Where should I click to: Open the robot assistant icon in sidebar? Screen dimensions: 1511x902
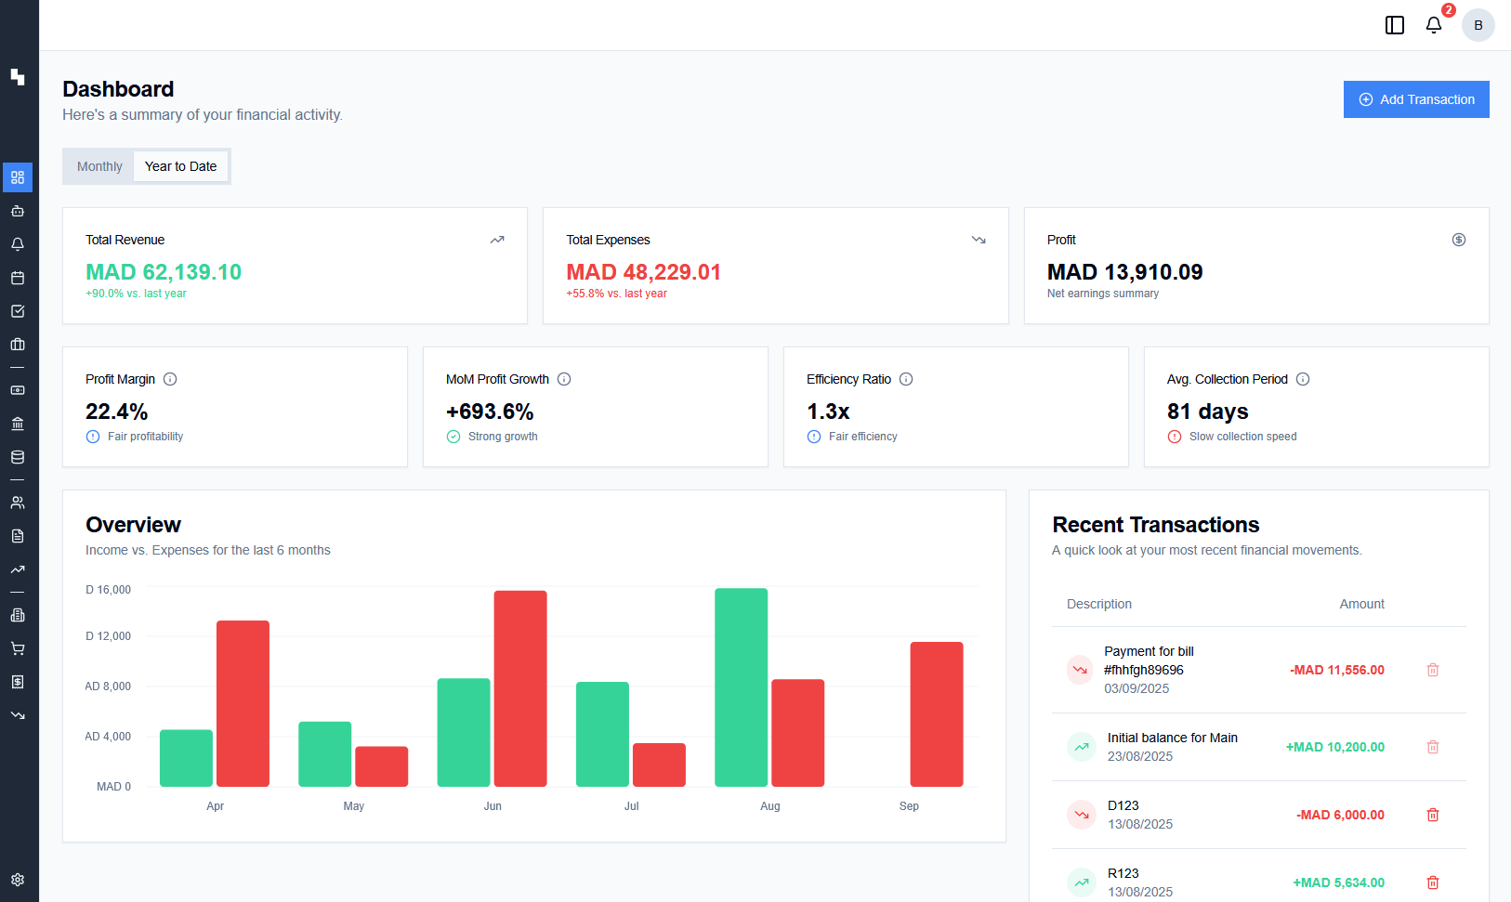pos(18,211)
